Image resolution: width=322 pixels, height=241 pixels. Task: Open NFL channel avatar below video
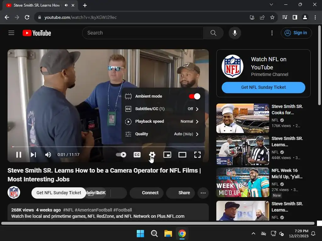pos(14,192)
